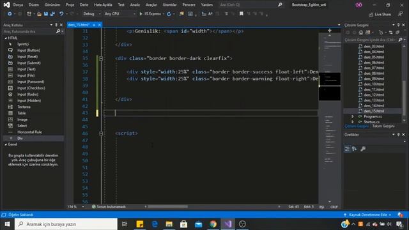409x230 pixels.
Task: Expand the Startup.cs tree node
Action: point(352,122)
